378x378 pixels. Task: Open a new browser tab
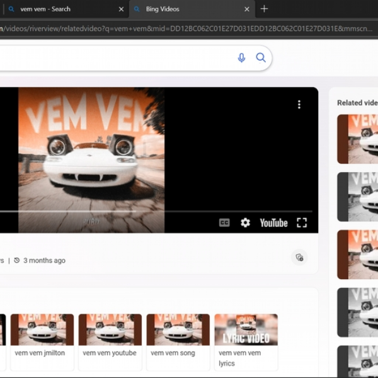point(264,9)
